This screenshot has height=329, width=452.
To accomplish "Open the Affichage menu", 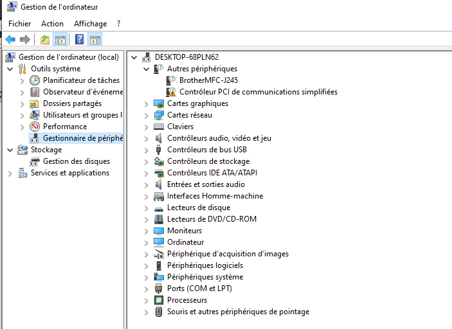I will tap(90, 24).
